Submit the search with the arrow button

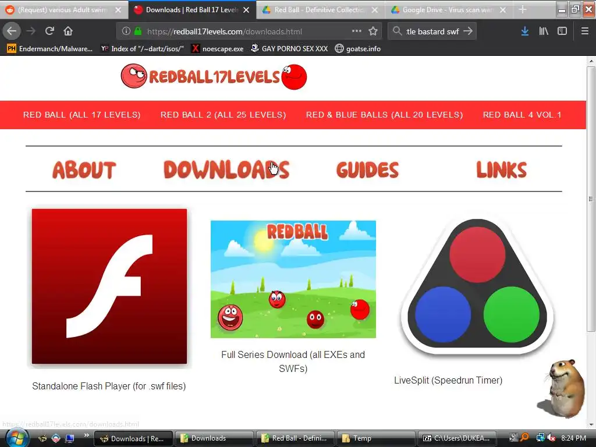pyautogui.click(x=469, y=31)
